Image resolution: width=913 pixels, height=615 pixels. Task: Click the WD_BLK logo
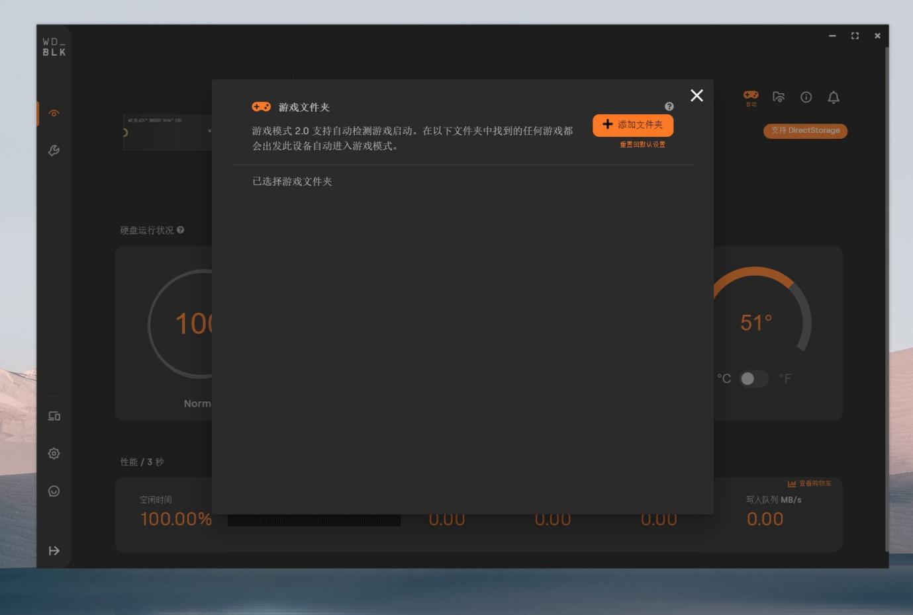pyautogui.click(x=54, y=47)
